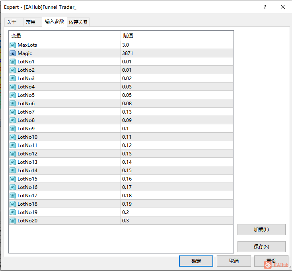Select the MaxLots value 3.0
The image size is (292, 271).
tap(126, 45)
